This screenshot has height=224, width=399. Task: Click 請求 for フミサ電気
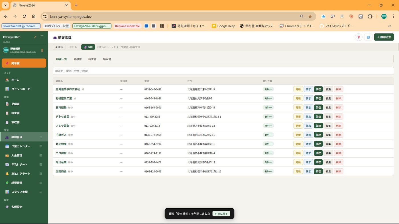click(308, 126)
